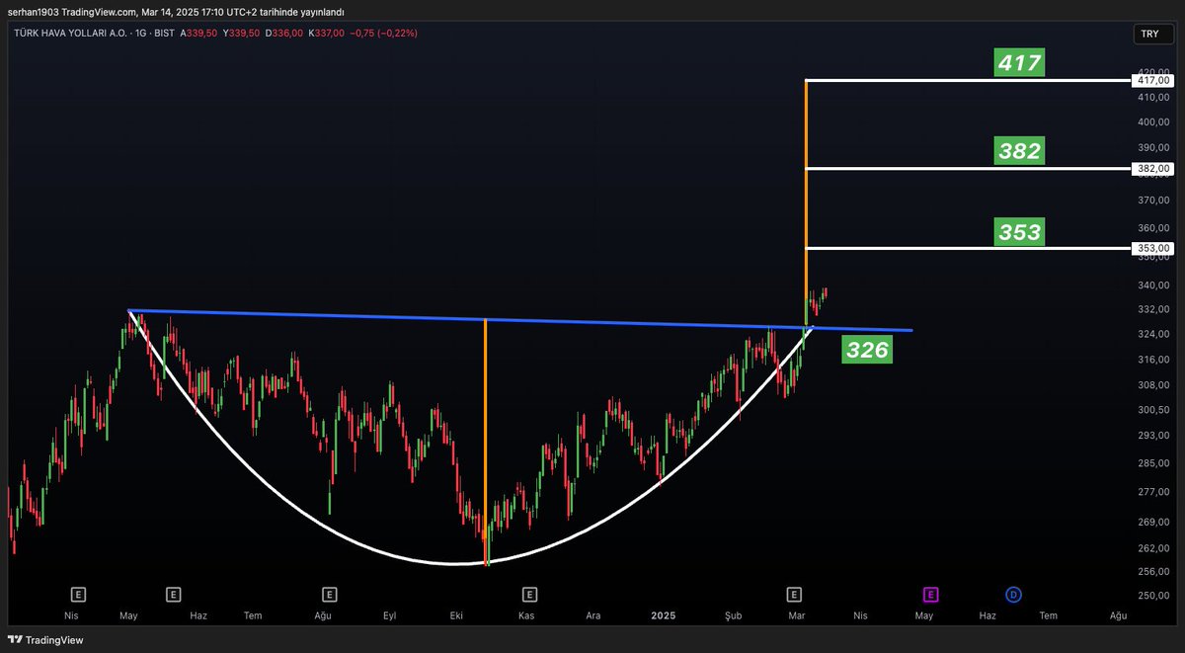Click the low value D336,00
1185x653 pixels.
pyautogui.click(x=284, y=33)
